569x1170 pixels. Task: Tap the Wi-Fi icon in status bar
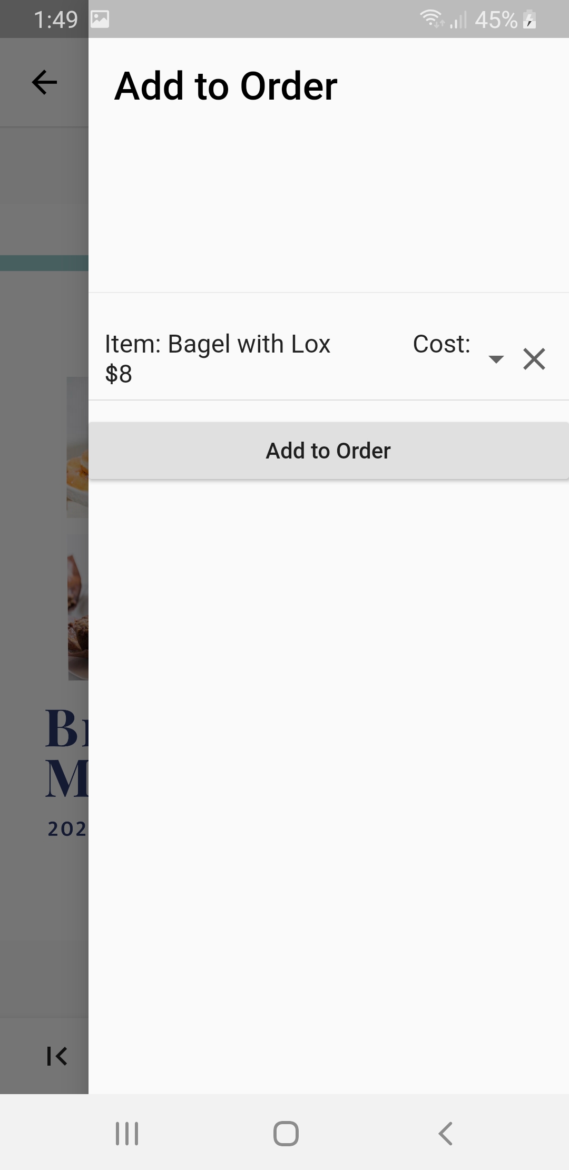pyautogui.click(x=432, y=19)
